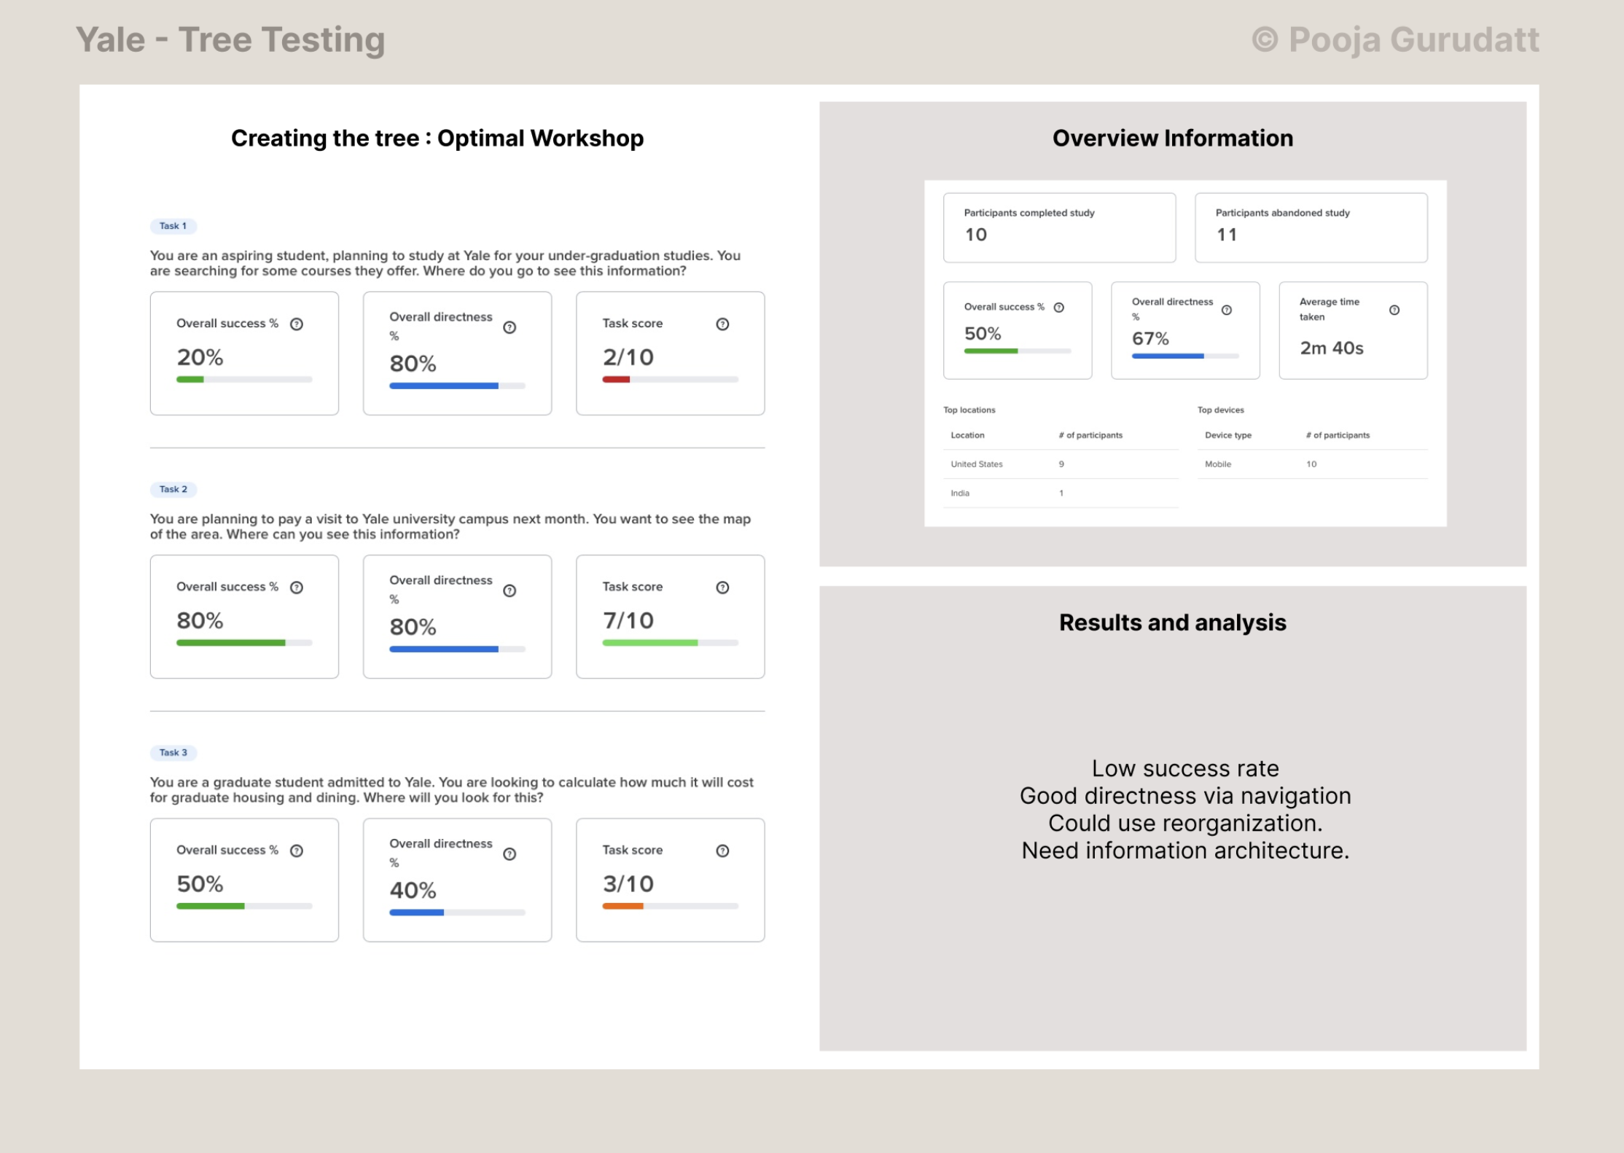Click Task 1 Overall directness help icon
Image resolution: width=1624 pixels, height=1153 pixels.
[510, 327]
